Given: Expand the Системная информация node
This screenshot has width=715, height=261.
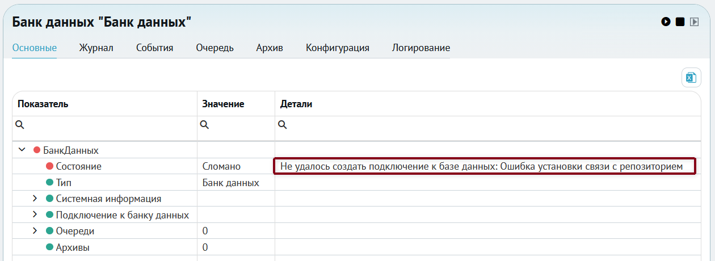Looking at the screenshot, I should click(35, 199).
